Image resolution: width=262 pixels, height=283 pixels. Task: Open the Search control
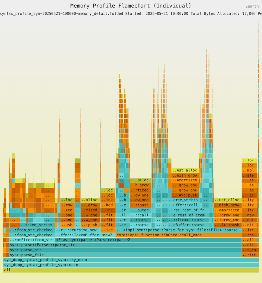pos(252,6)
